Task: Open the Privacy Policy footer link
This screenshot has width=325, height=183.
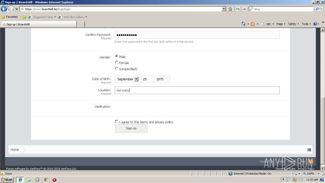Action: point(306,169)
